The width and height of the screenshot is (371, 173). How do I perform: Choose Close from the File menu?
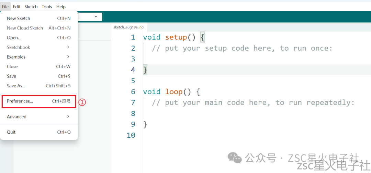click(39, 66)
